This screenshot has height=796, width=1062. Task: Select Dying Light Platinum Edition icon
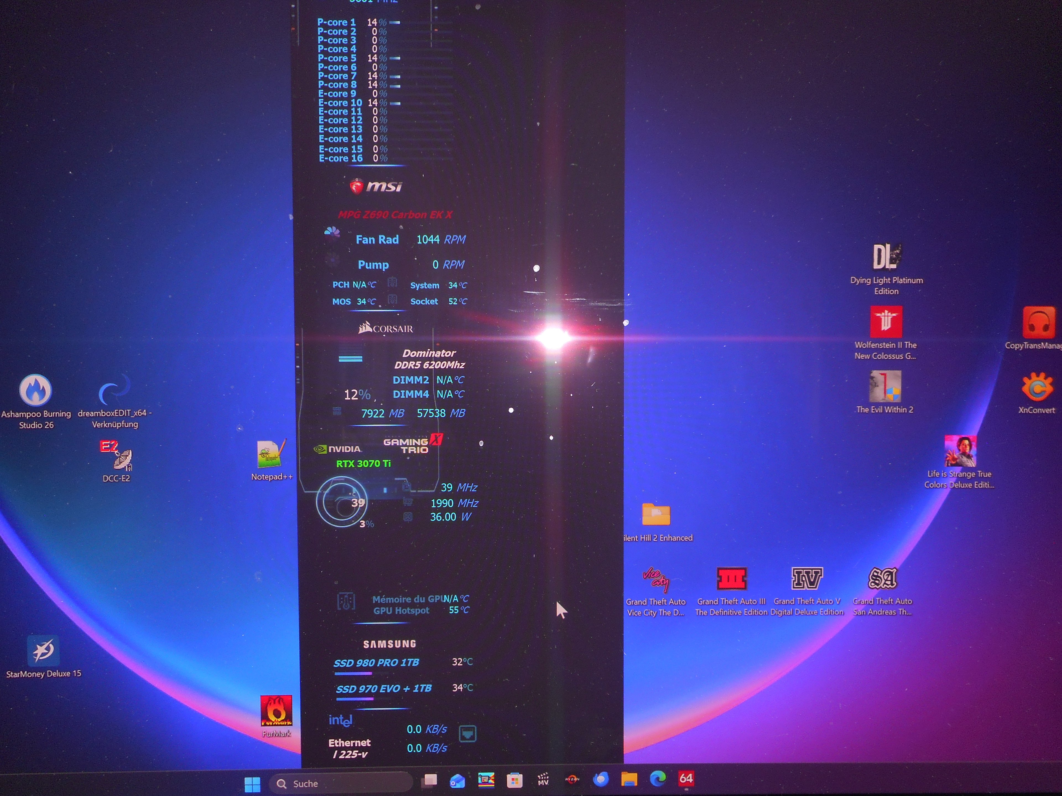(886, 257)
